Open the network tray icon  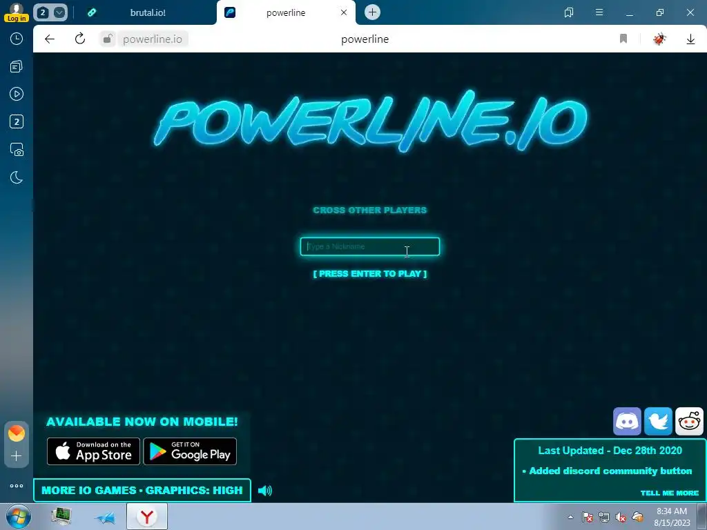coord(603,517)
